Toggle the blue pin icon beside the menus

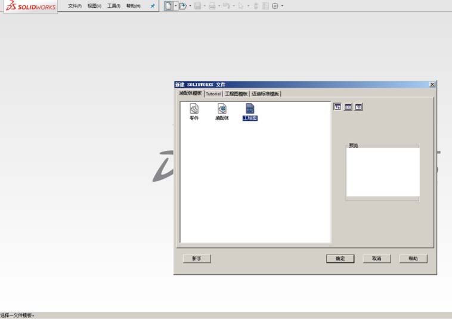[153, 6]
